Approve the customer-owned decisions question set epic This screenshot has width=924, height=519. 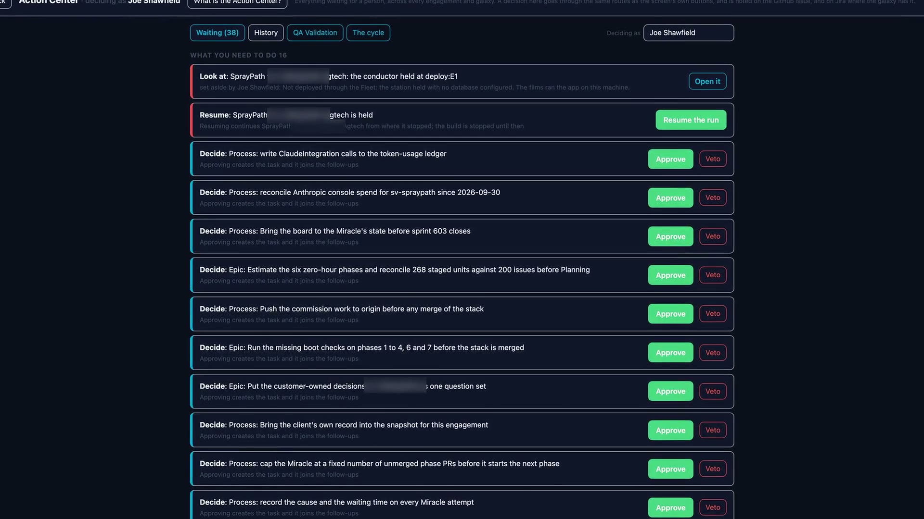(670, 391)
